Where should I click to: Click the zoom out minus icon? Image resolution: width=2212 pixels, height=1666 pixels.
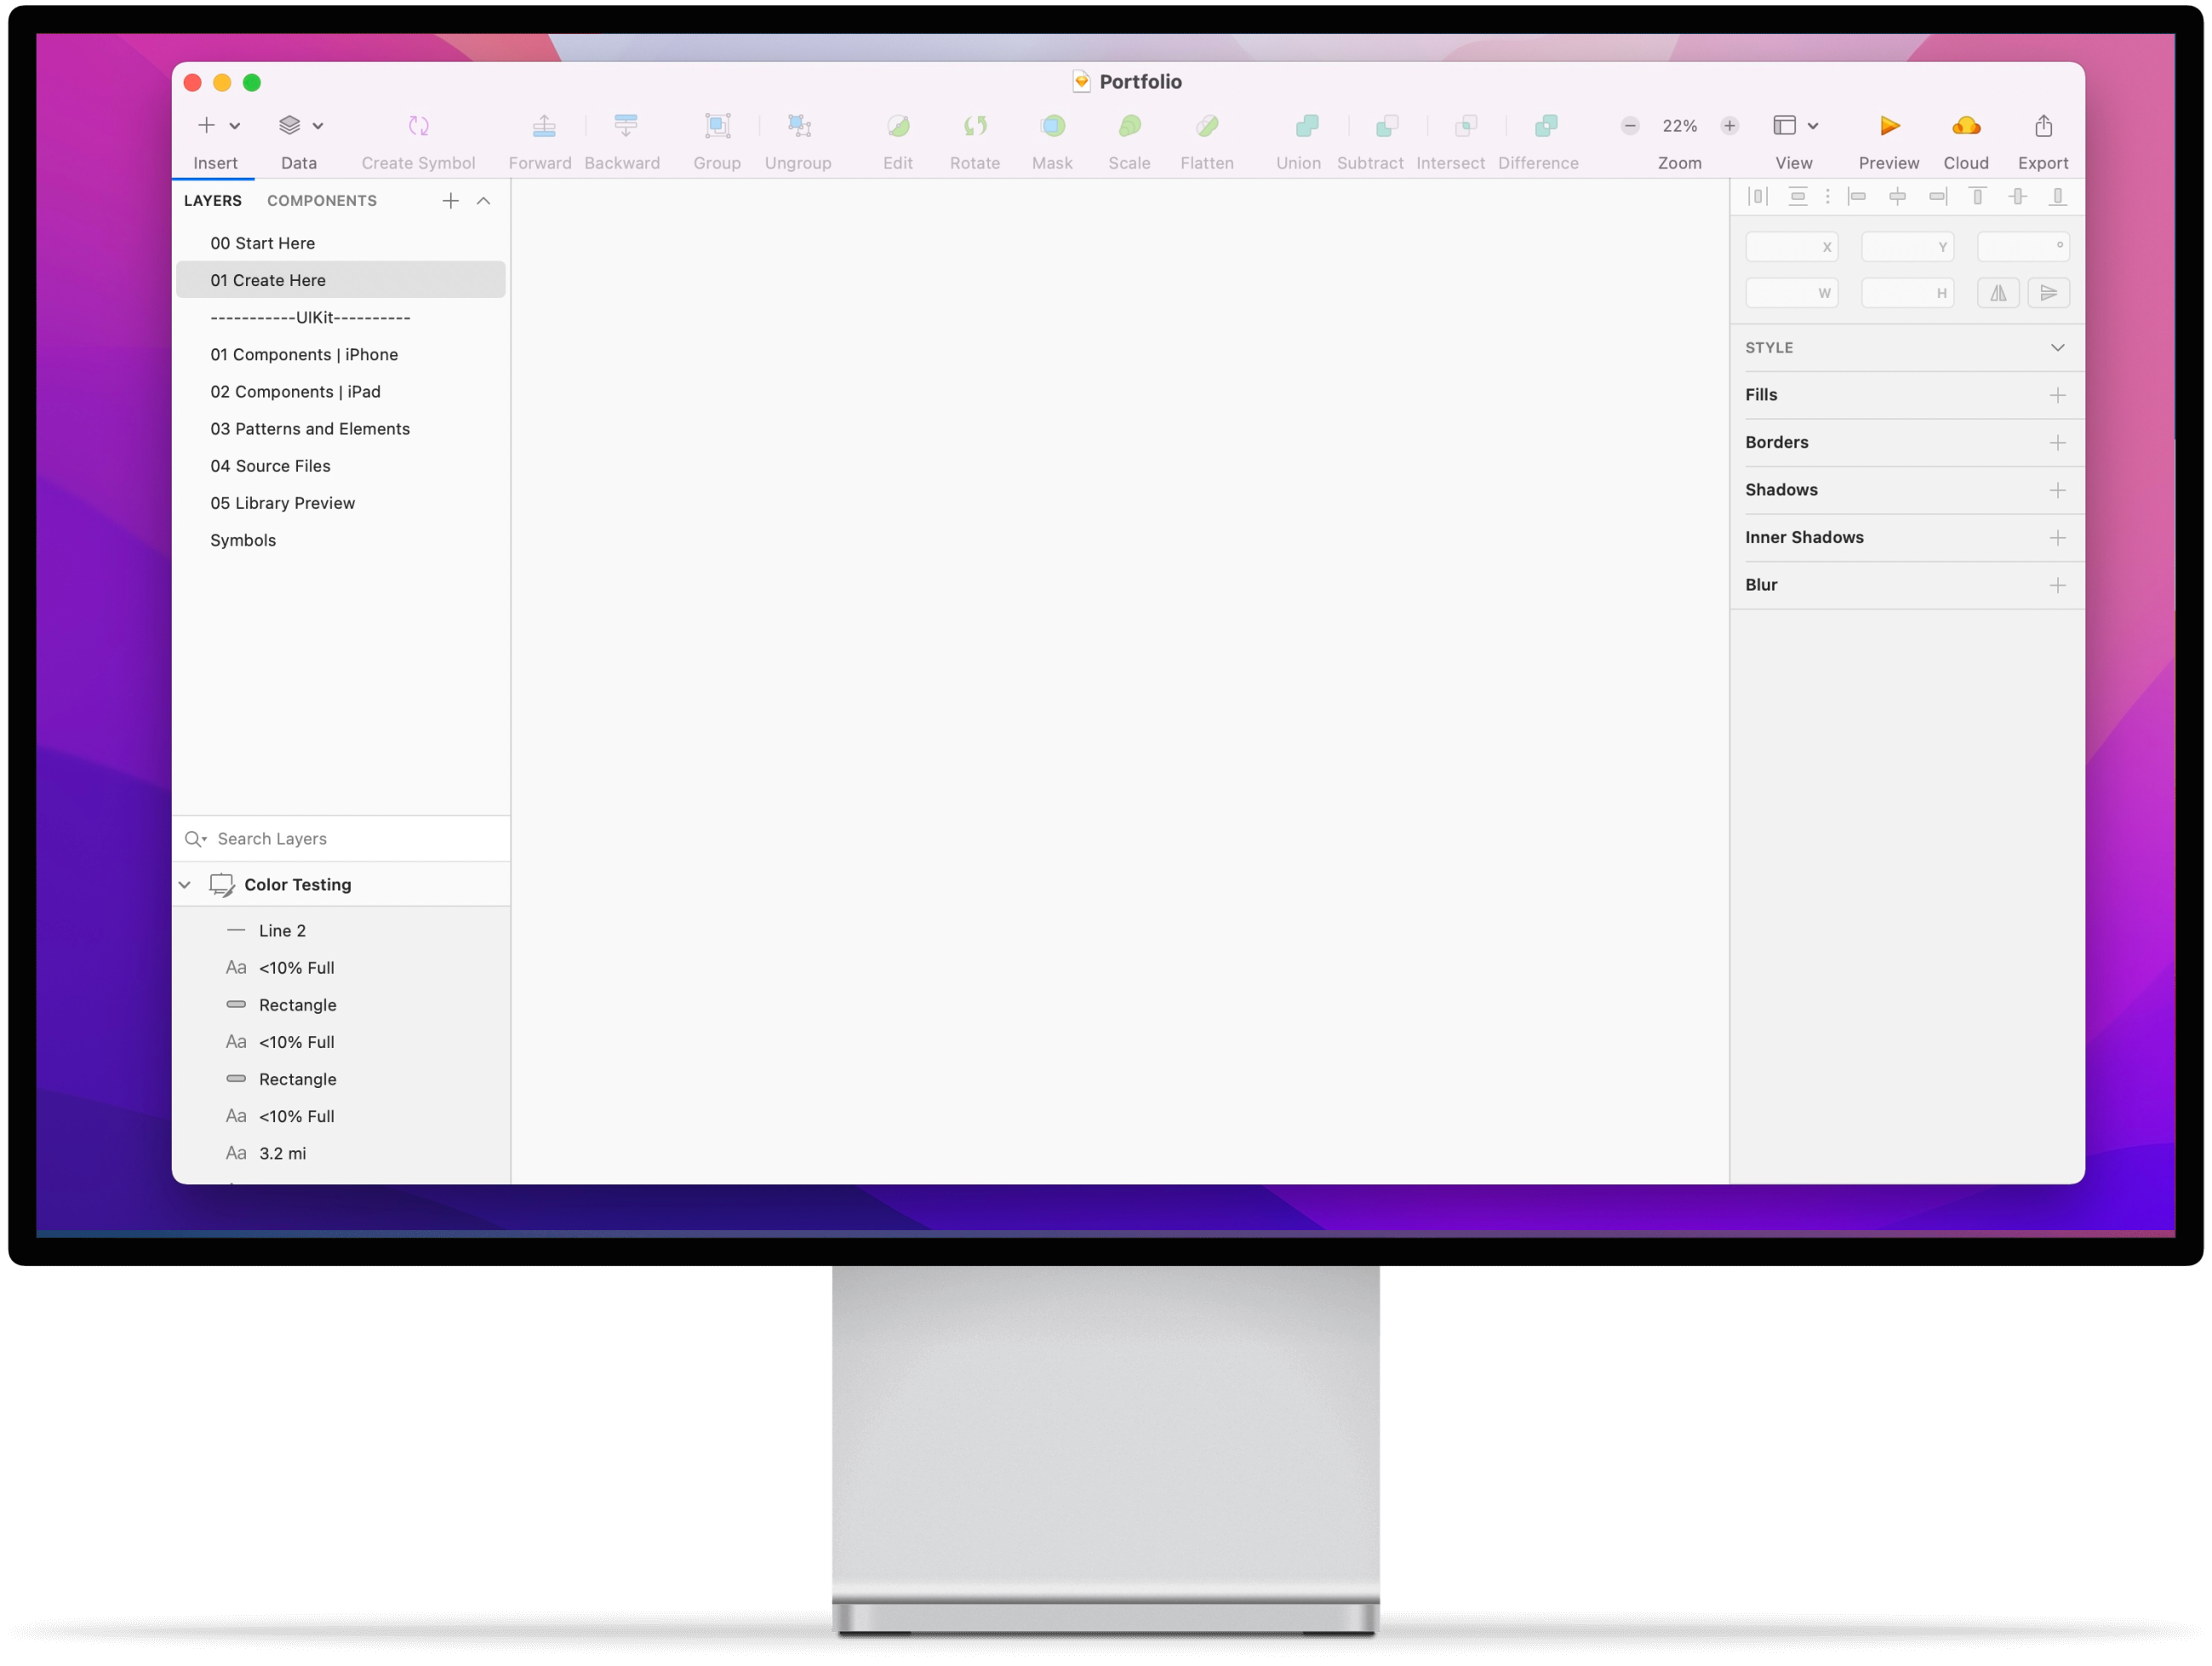pos(1630,126)
